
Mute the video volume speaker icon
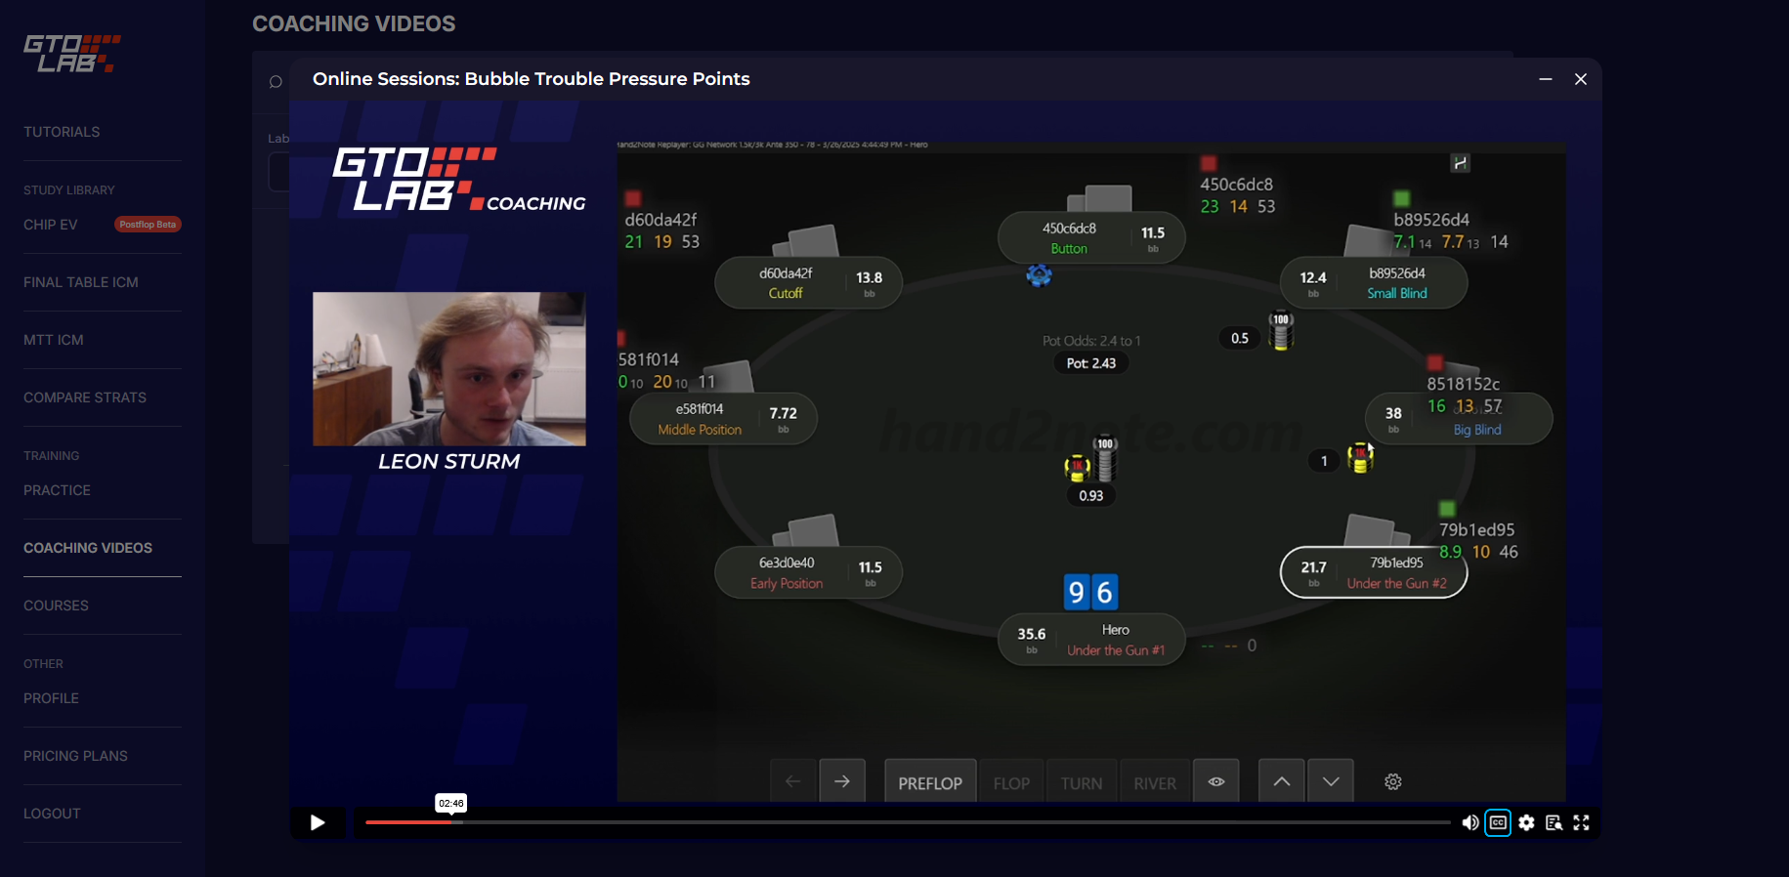(x=1470, y=822)
